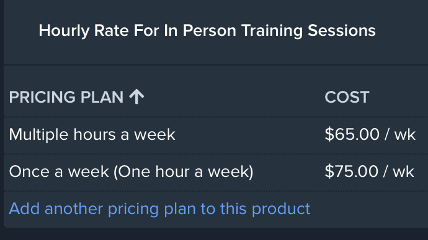Click the word PLAN in column header
The width and height of the screenshot is (428, 240).
coord(102,97)
